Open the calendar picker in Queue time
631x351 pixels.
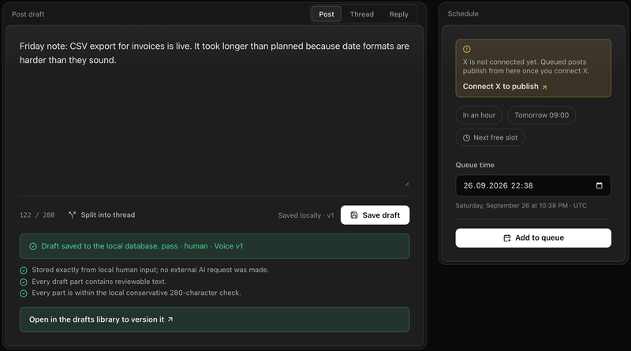tap(599, 185)
